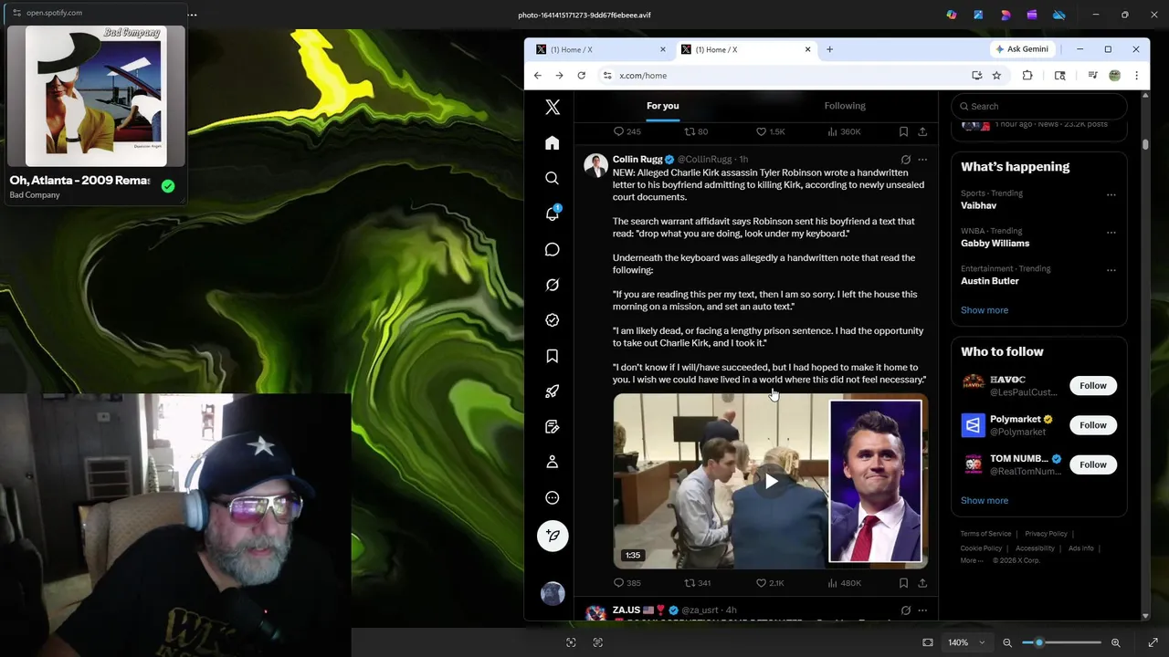Go back in Chrome

tap(537, 76)
